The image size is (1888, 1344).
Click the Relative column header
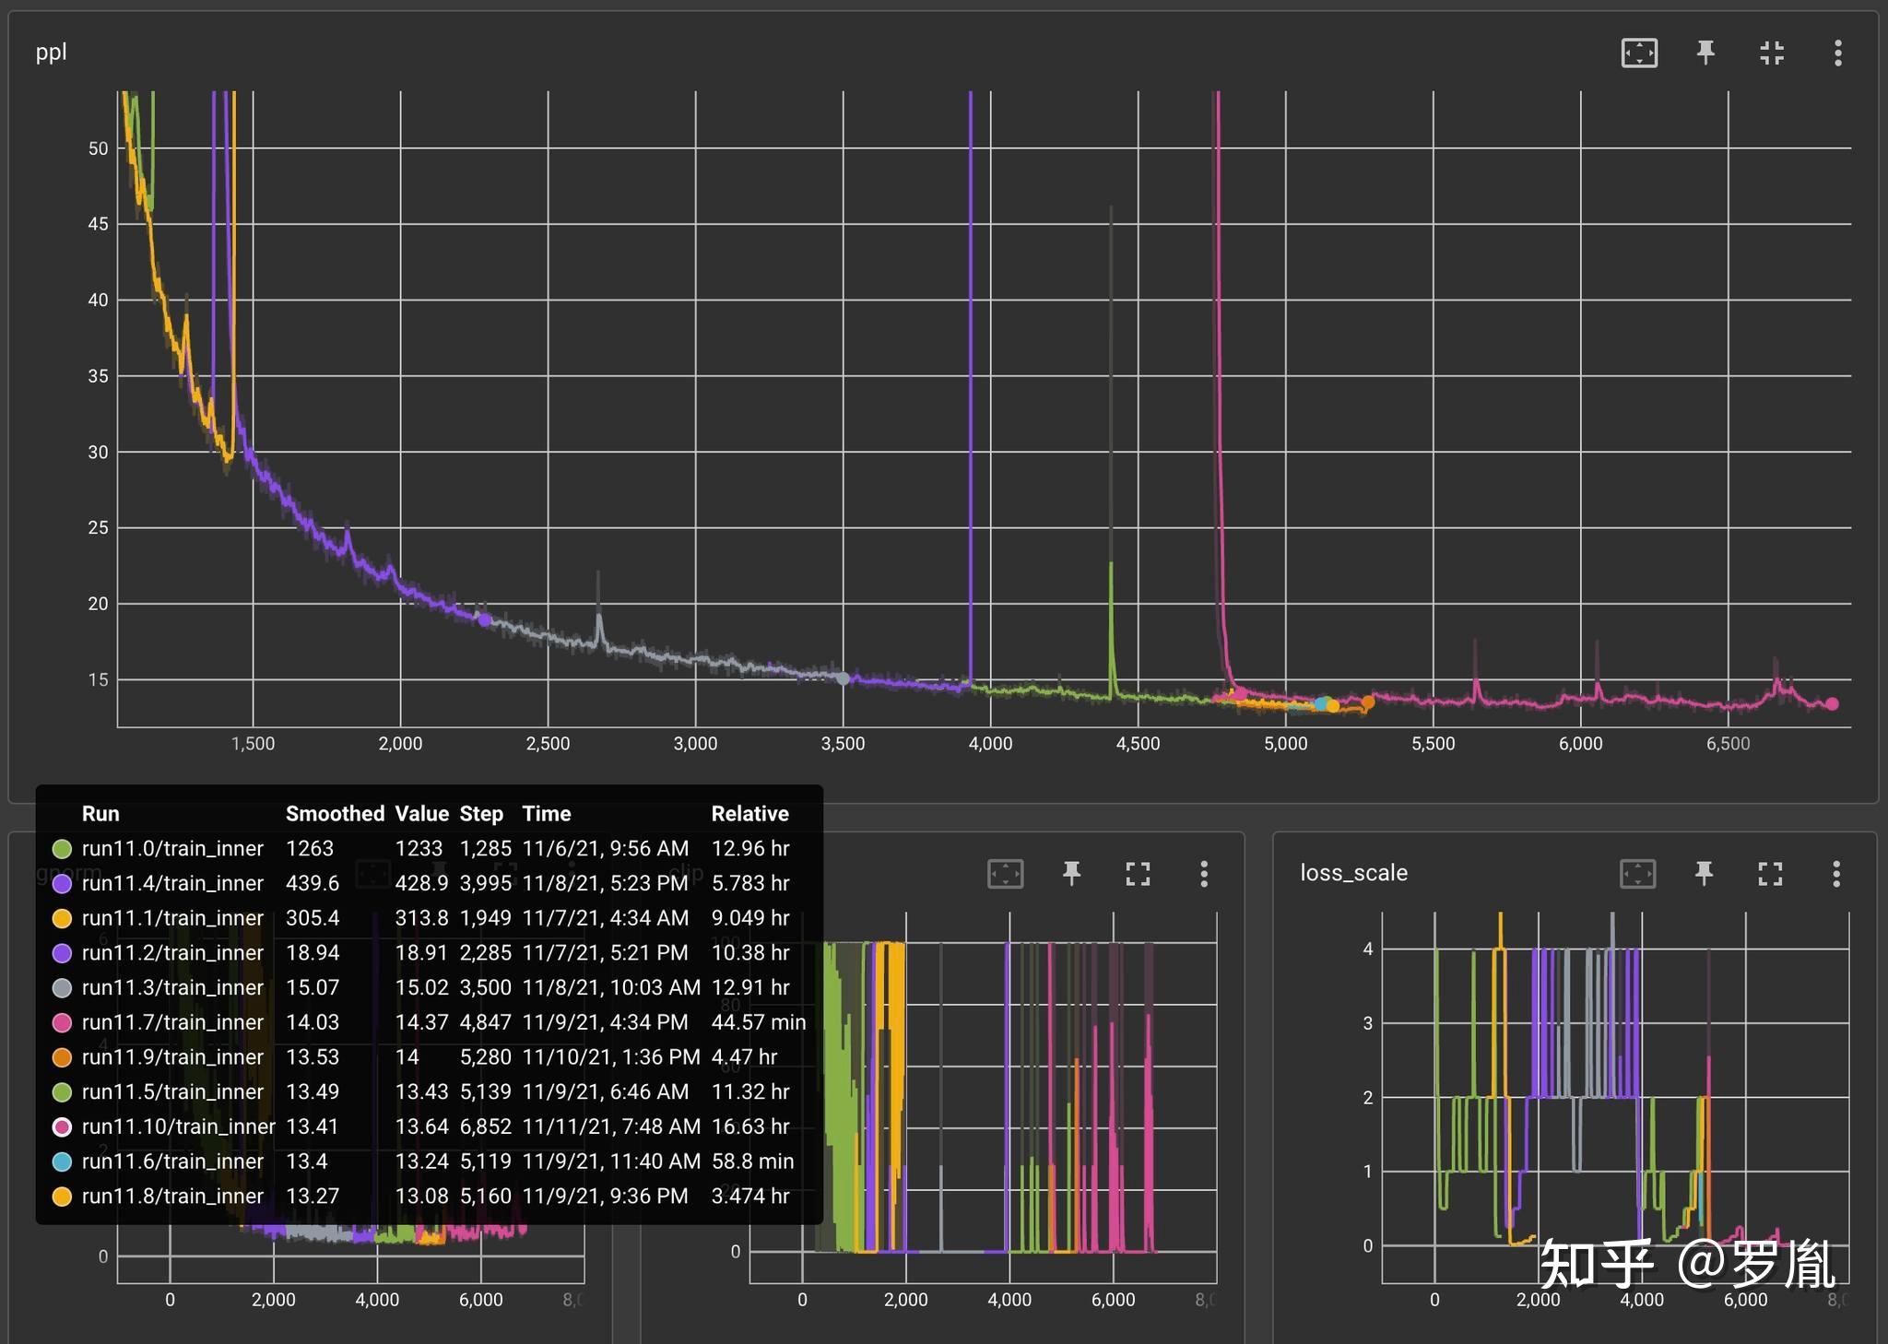749,814
